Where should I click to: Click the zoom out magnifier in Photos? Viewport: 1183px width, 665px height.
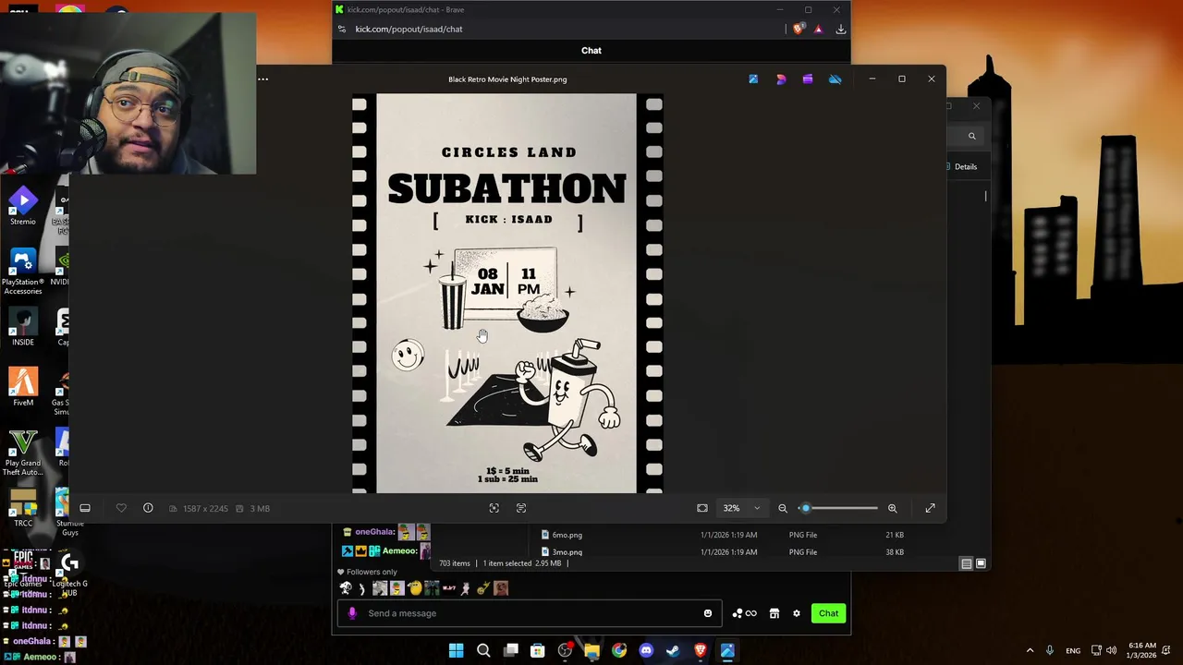(783, 508)
